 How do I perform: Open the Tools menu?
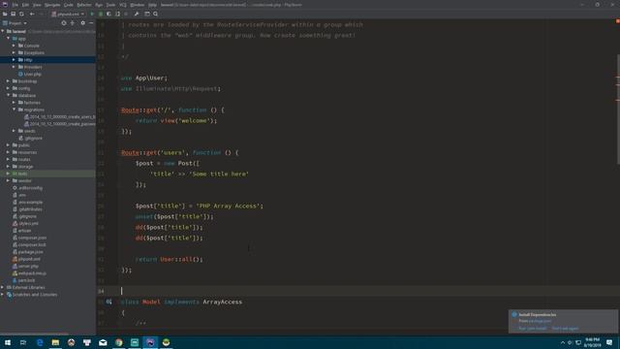tap(110, 5)
